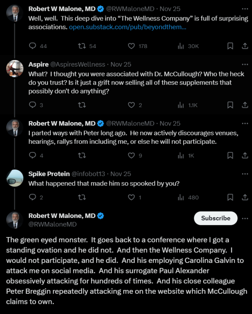Share Malone's 'parted ways' tweet
252x314 pixels.
(245, 155)
